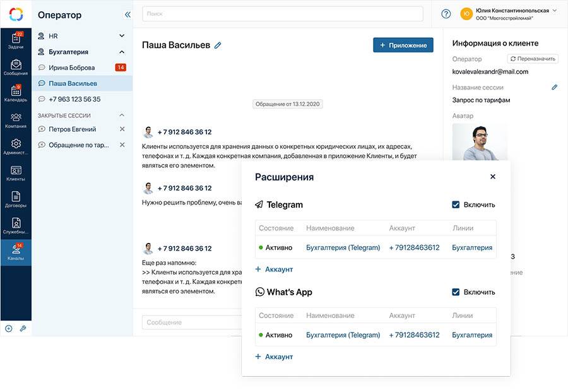The height and width of the screenshot is (390, 568).
Task: Open Сообщения in the sidebar
Action: pyautogui.click(x=16, y=68)
